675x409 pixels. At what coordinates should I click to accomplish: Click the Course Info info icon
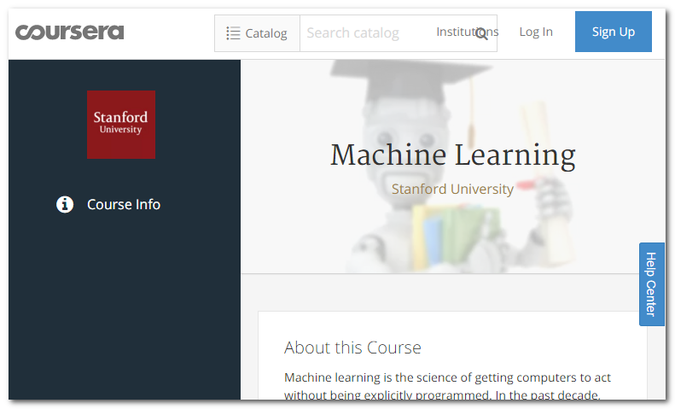click(x=65, y=204)
